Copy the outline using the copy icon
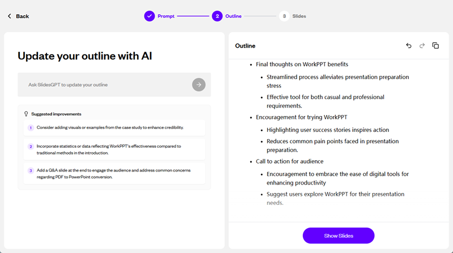The height and width of the screenshot is (253, 453). point(435,46)
